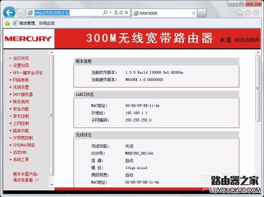Open 动态DNS in the sidebar
264x197 pixels.
pos(20,152)
